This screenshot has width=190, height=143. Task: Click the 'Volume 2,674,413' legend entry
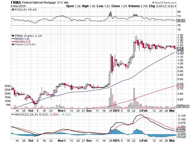point(25,45)
